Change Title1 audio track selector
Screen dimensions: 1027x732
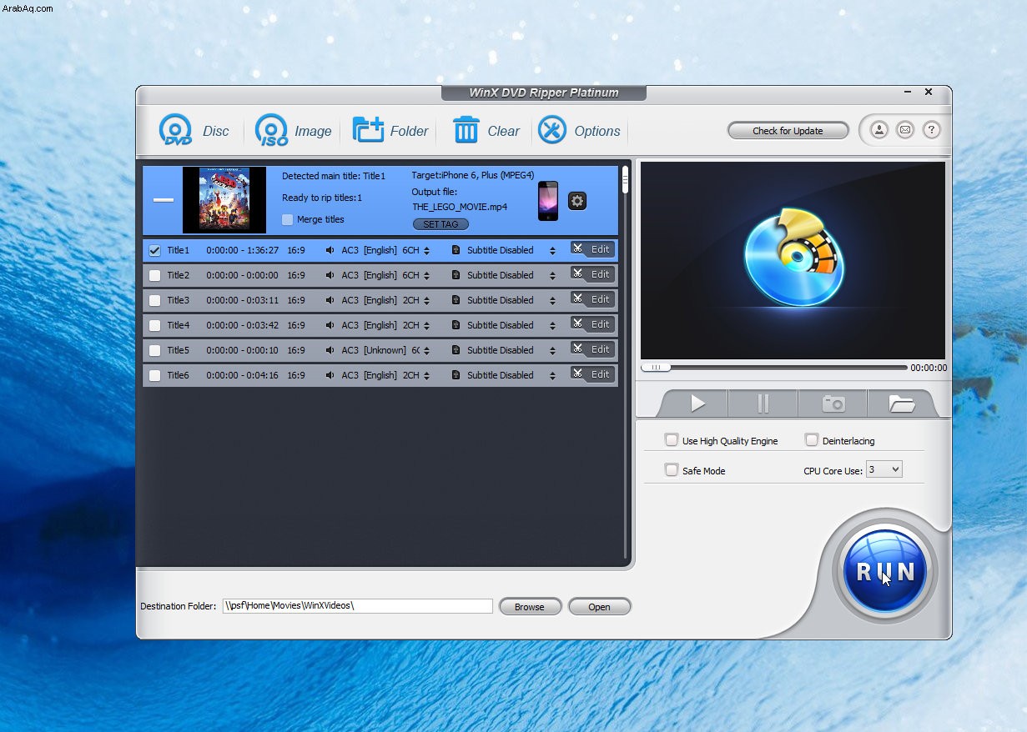tap(426, 250)
